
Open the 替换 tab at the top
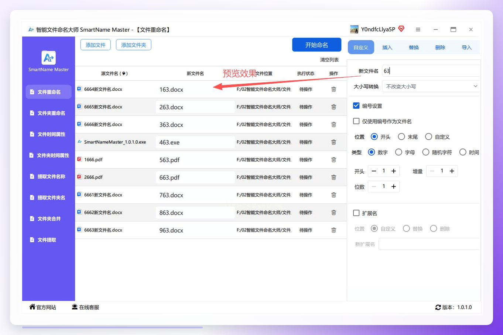pyautogui.click(x=414, y=48)
